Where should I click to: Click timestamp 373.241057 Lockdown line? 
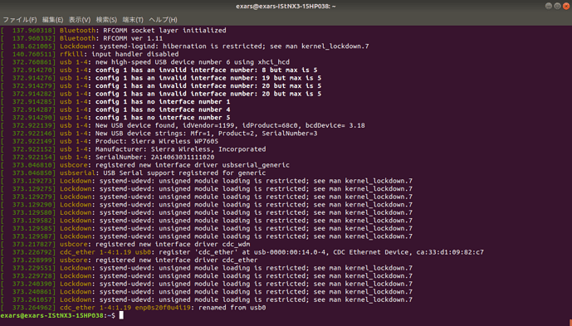pos(207,299)
